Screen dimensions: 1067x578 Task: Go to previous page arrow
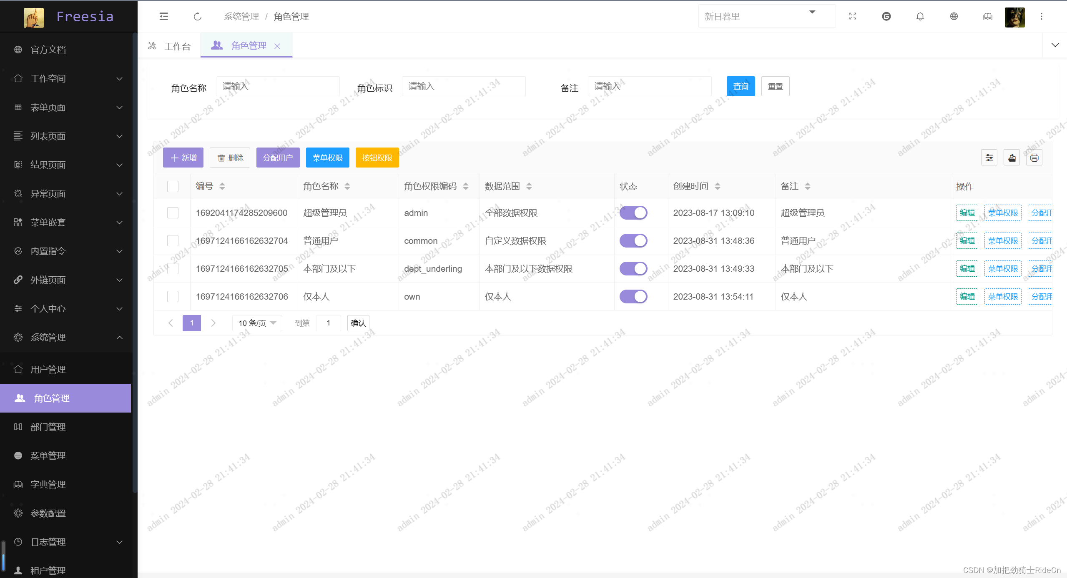[171, 323]
